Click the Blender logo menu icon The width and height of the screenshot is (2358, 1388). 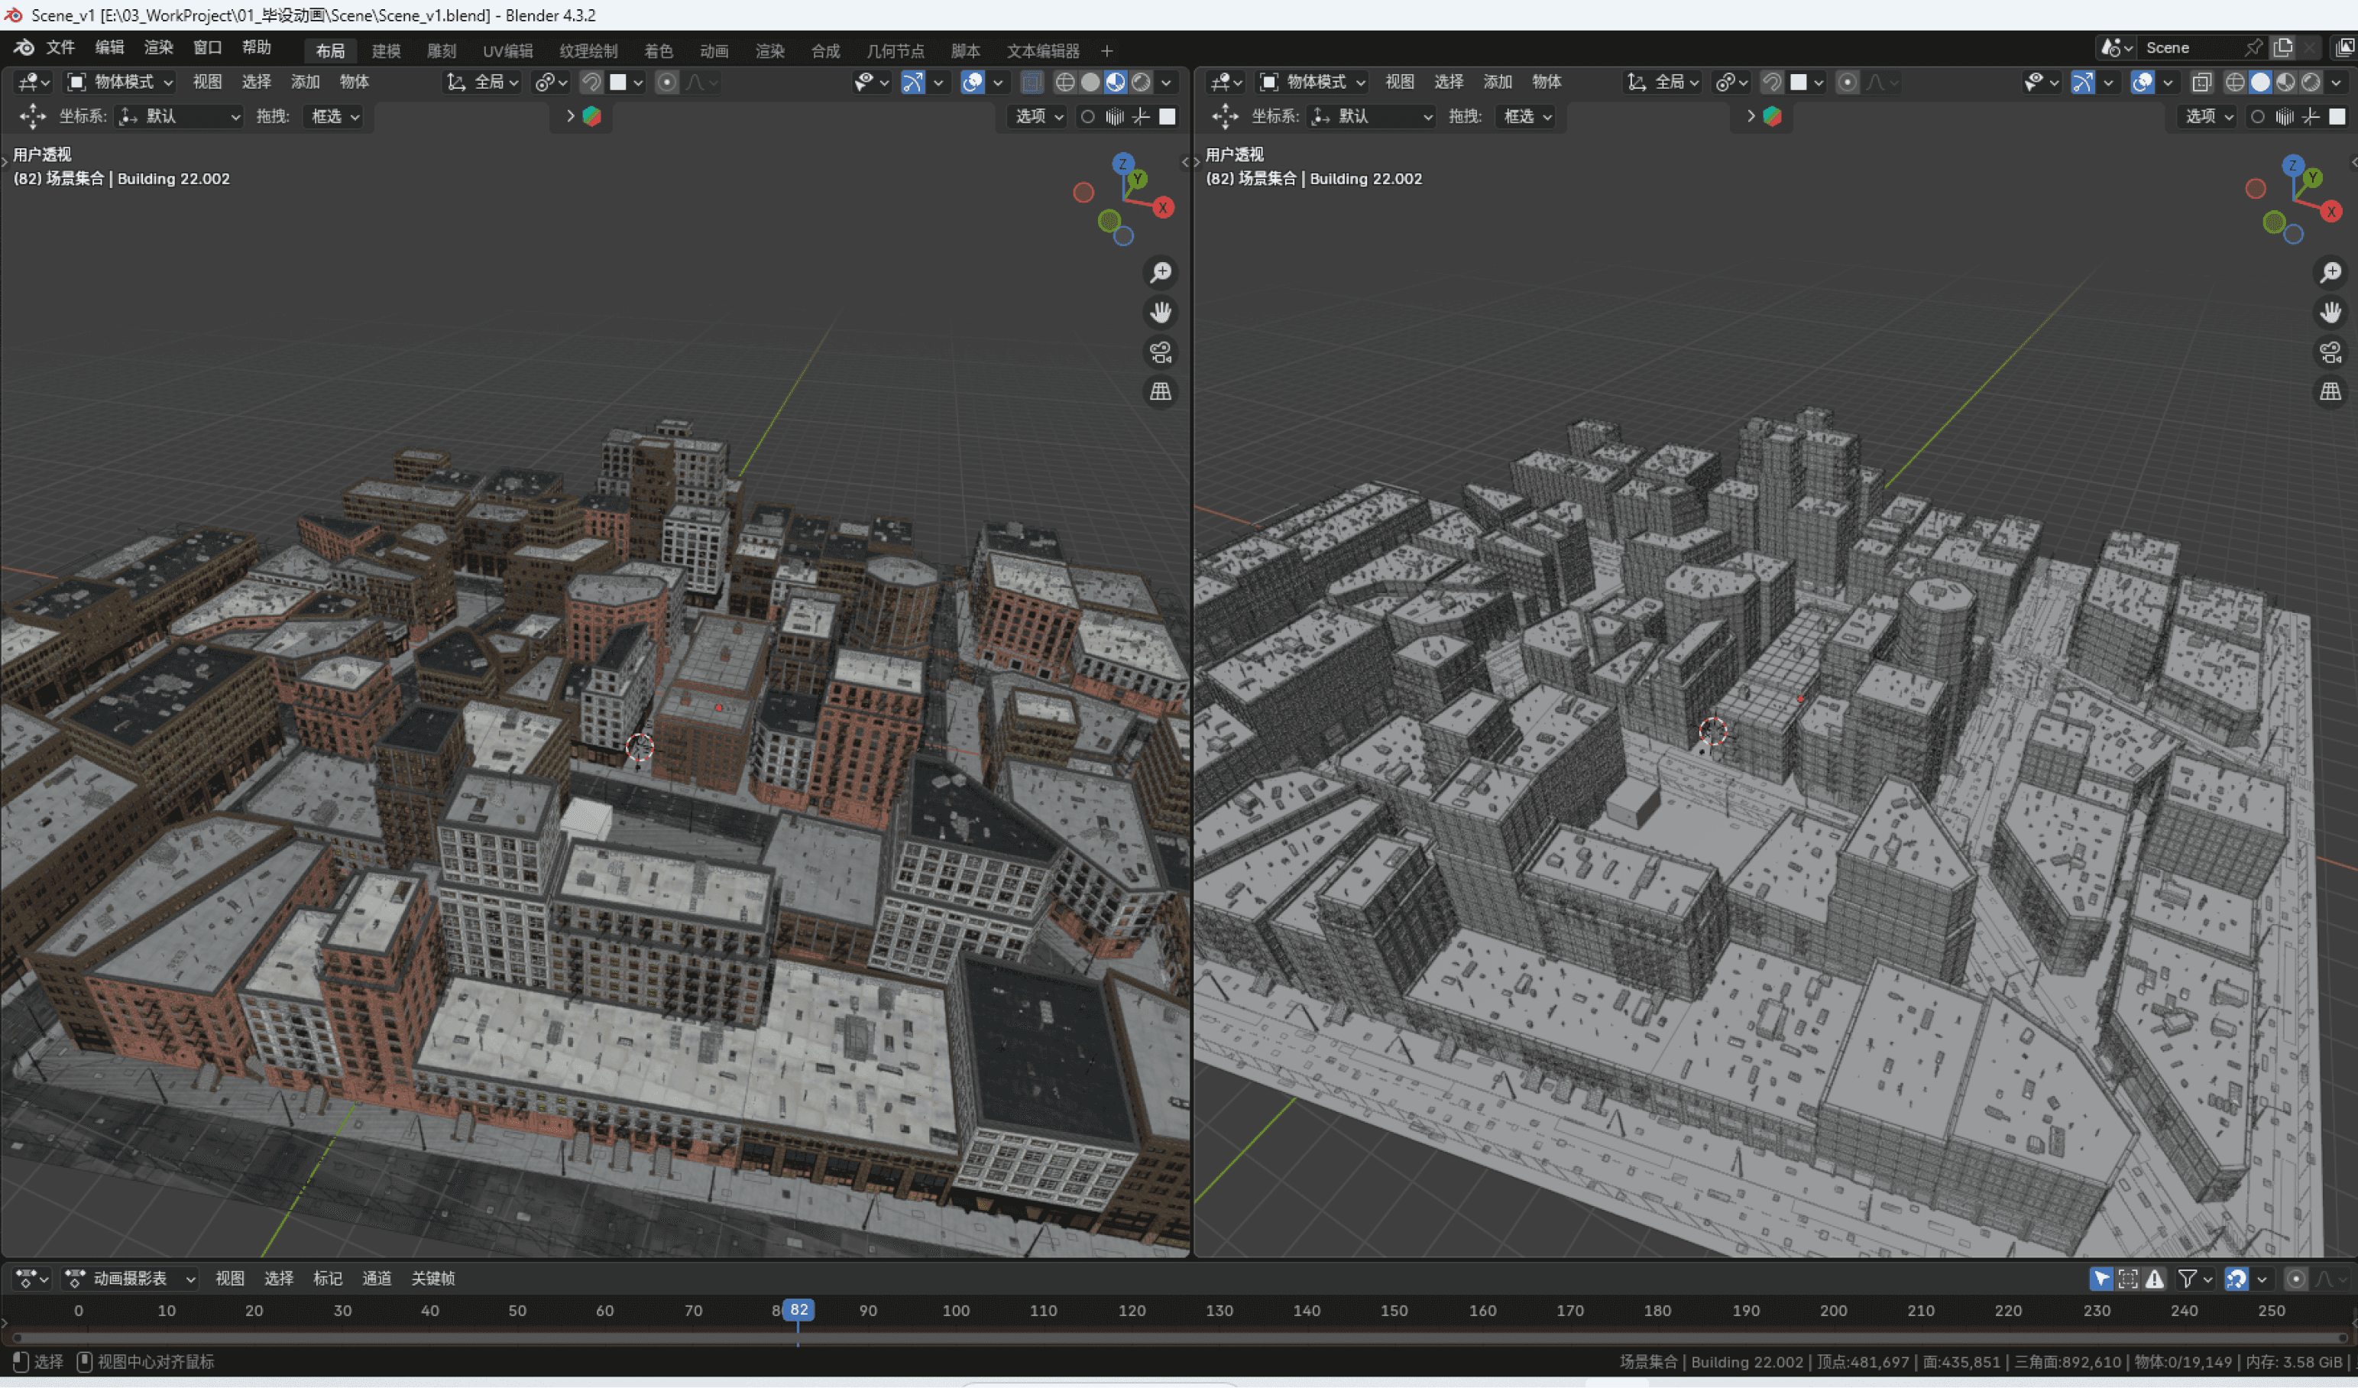coord(24,47)
